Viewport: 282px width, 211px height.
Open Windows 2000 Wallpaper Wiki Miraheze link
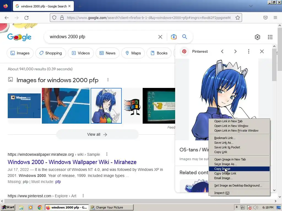(x=72, y=162)
